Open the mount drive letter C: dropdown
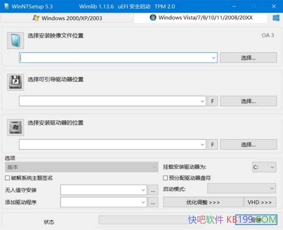The width and height of the screenshot is (283, 230). point(264,167)
